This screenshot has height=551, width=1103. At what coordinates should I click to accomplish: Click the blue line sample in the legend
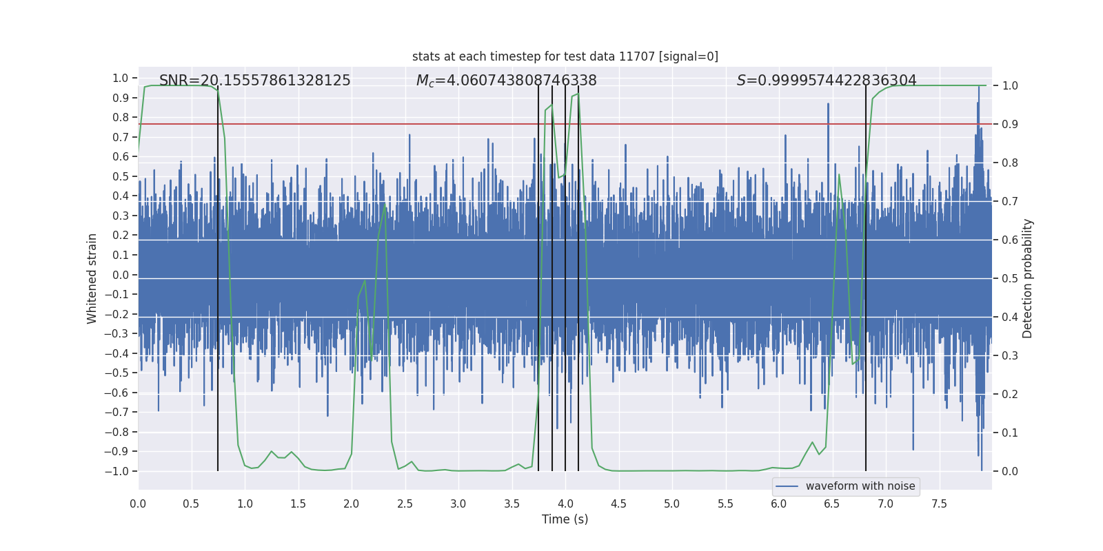tap(787, 486)
